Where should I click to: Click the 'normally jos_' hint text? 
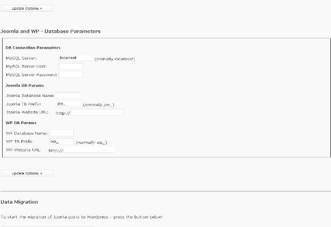(x=98, y=105)
